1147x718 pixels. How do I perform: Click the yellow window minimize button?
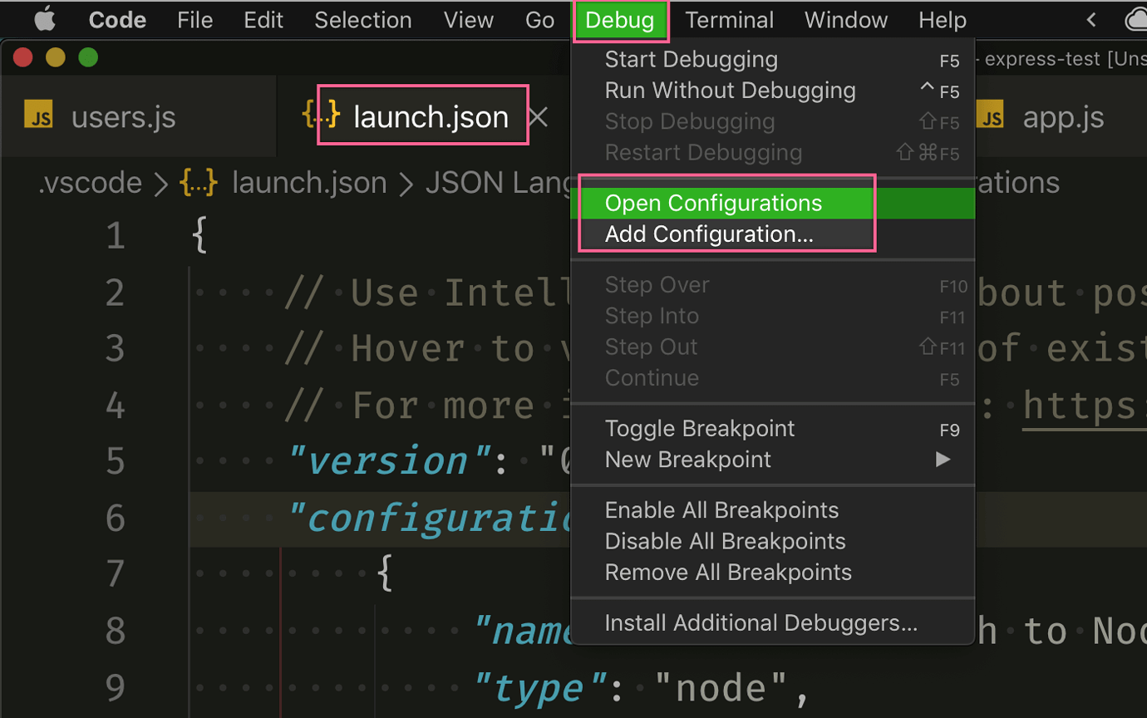point(55,57)
